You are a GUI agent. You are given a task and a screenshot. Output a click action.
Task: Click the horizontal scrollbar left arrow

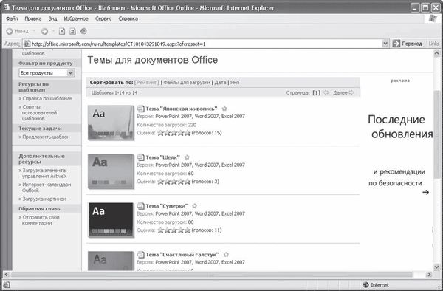(6, 274)
